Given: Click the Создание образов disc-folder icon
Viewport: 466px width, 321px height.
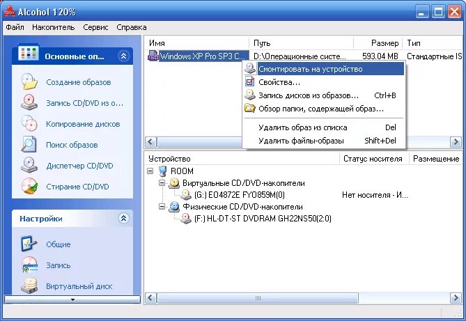Looking at the screenshot, I should pos(29,81).
